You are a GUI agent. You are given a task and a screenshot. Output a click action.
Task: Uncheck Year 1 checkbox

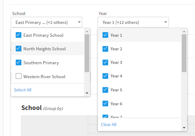(x=105, y=35)
